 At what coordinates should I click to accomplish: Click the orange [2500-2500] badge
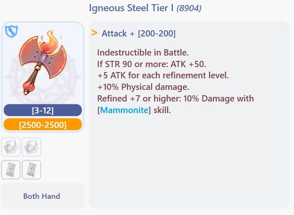point(42,125)
